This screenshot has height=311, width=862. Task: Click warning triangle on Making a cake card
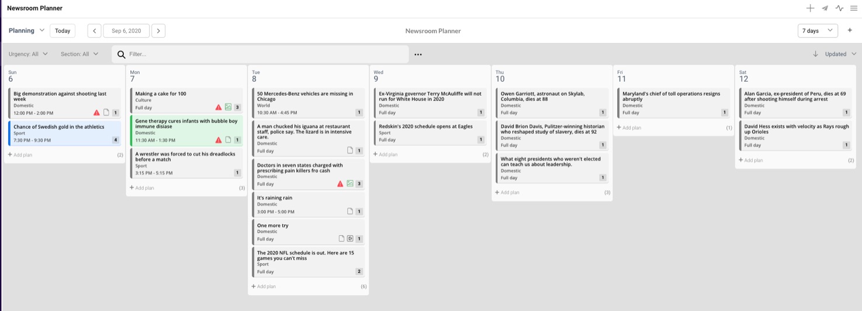(x=219, y=107)
